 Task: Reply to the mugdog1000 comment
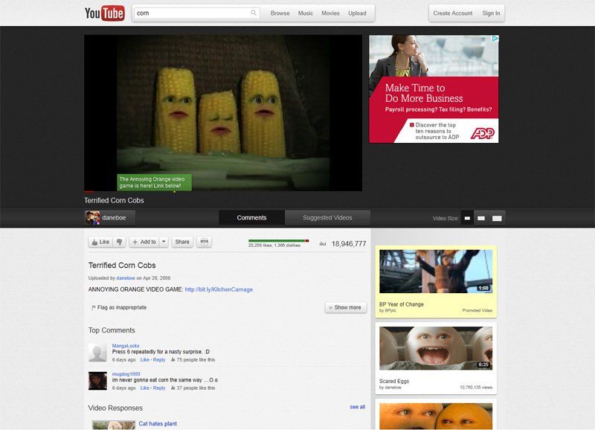point(159,388)
